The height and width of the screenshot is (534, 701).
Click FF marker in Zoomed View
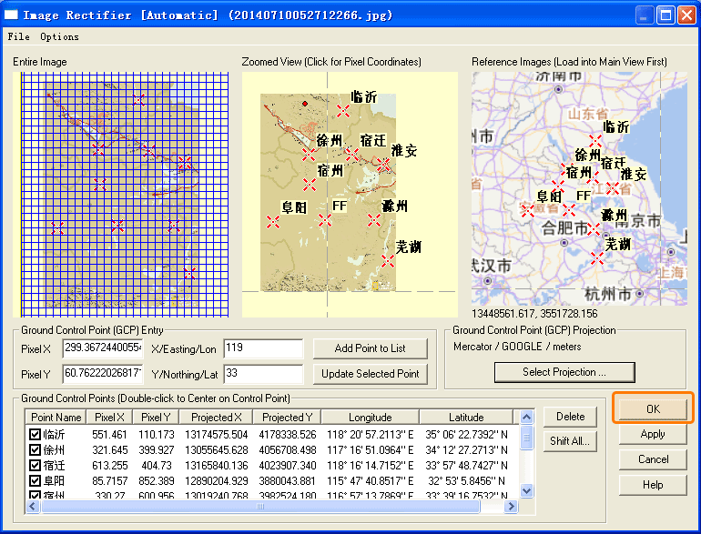[x=325, y=220]
